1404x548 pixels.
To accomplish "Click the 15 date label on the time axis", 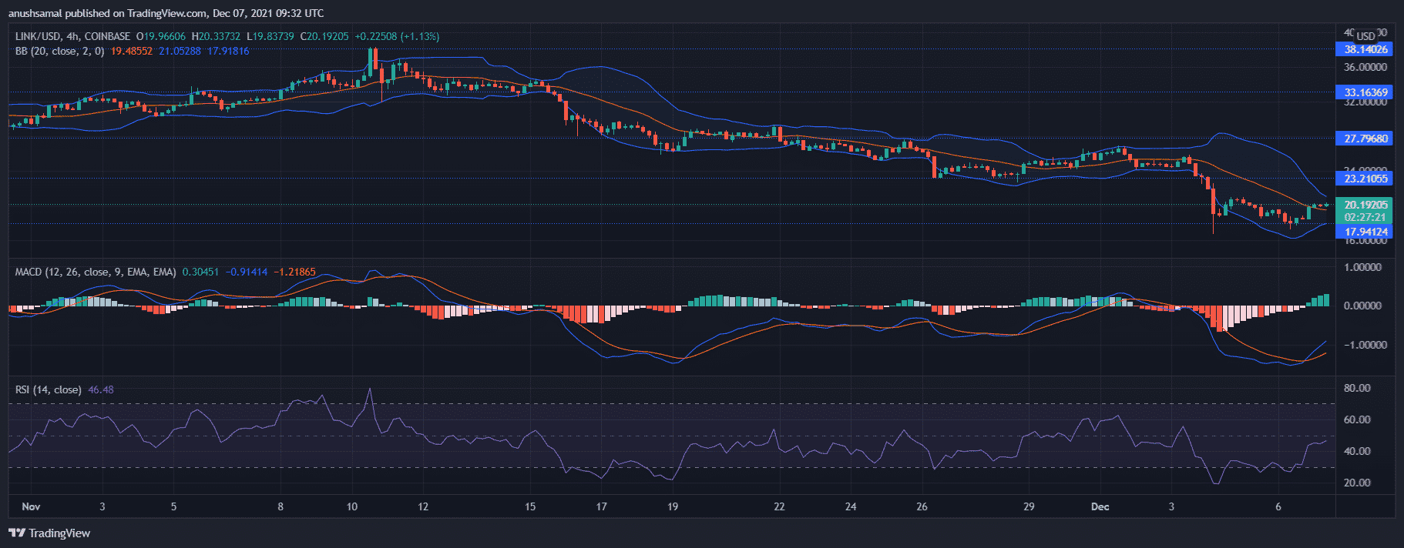I will [530, 506].
